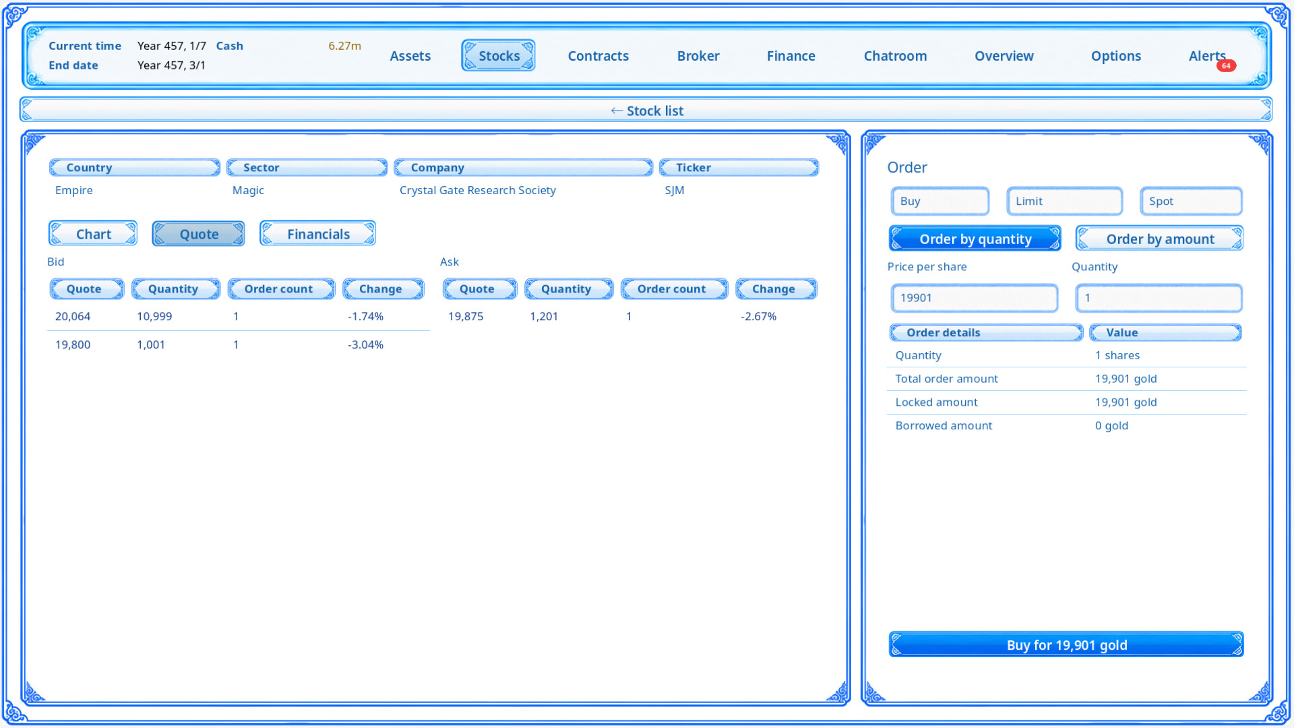The width and height of the screenshot is (1294, 728).
Task: View Alerts with 64 notifications
Action: click(x=1206, y=56)
